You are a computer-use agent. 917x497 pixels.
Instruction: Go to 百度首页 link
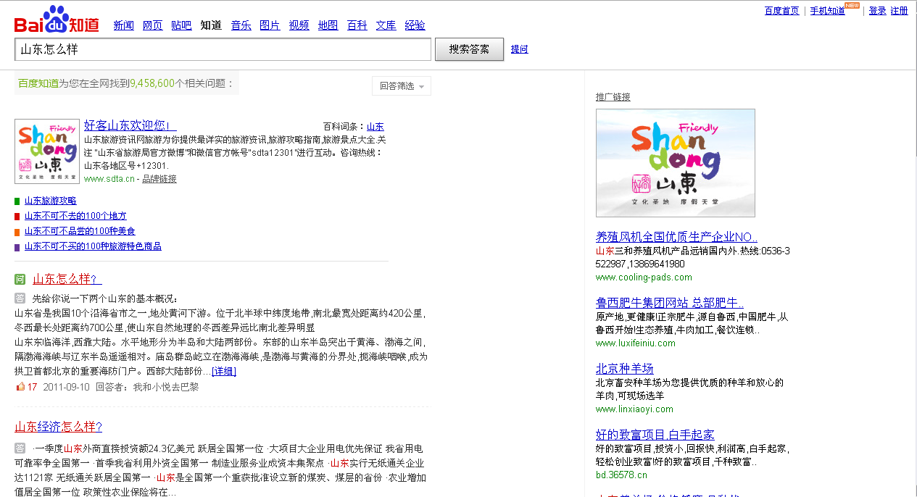click(781, 11)
